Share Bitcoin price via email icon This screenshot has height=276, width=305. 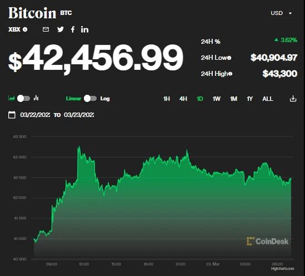pyautogui.click(x=46, y=29)
